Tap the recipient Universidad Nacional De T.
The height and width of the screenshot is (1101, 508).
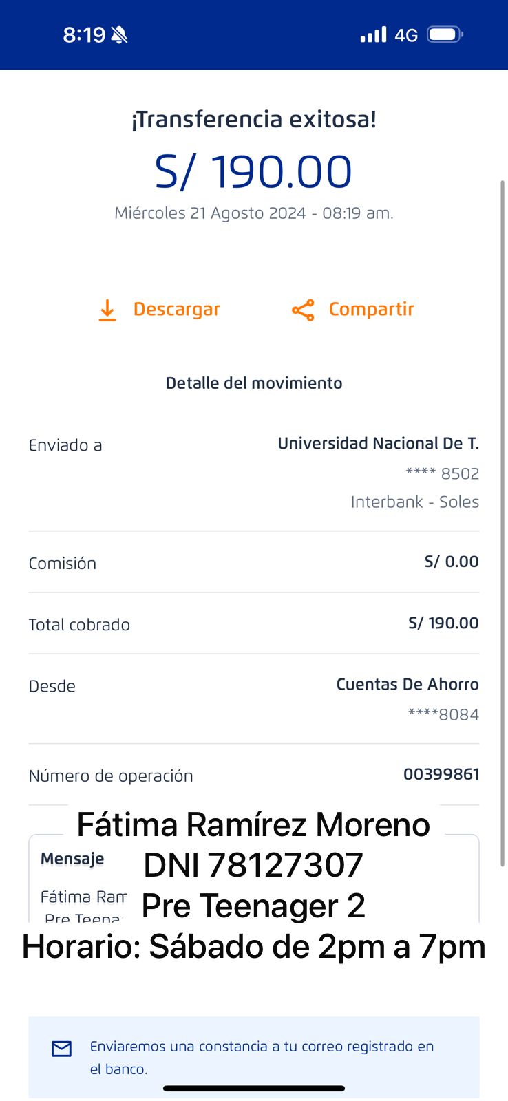coord(378,444)
